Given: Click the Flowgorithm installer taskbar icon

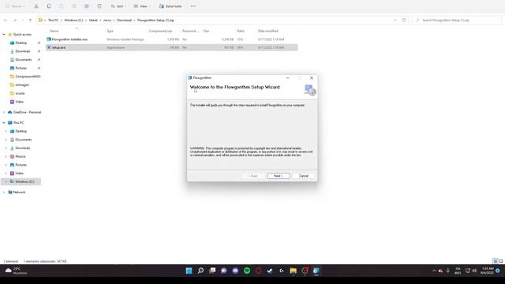Looking at the screenshot, I should point(316,271).
